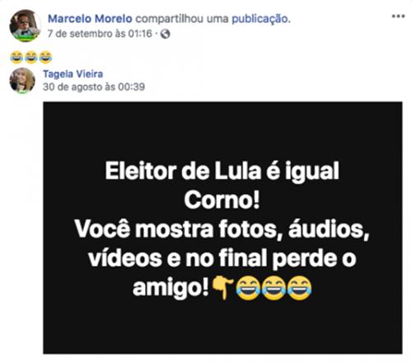Click the word "amigo!" in the shared image
412x363 pixels.
[x=171, y=289]
